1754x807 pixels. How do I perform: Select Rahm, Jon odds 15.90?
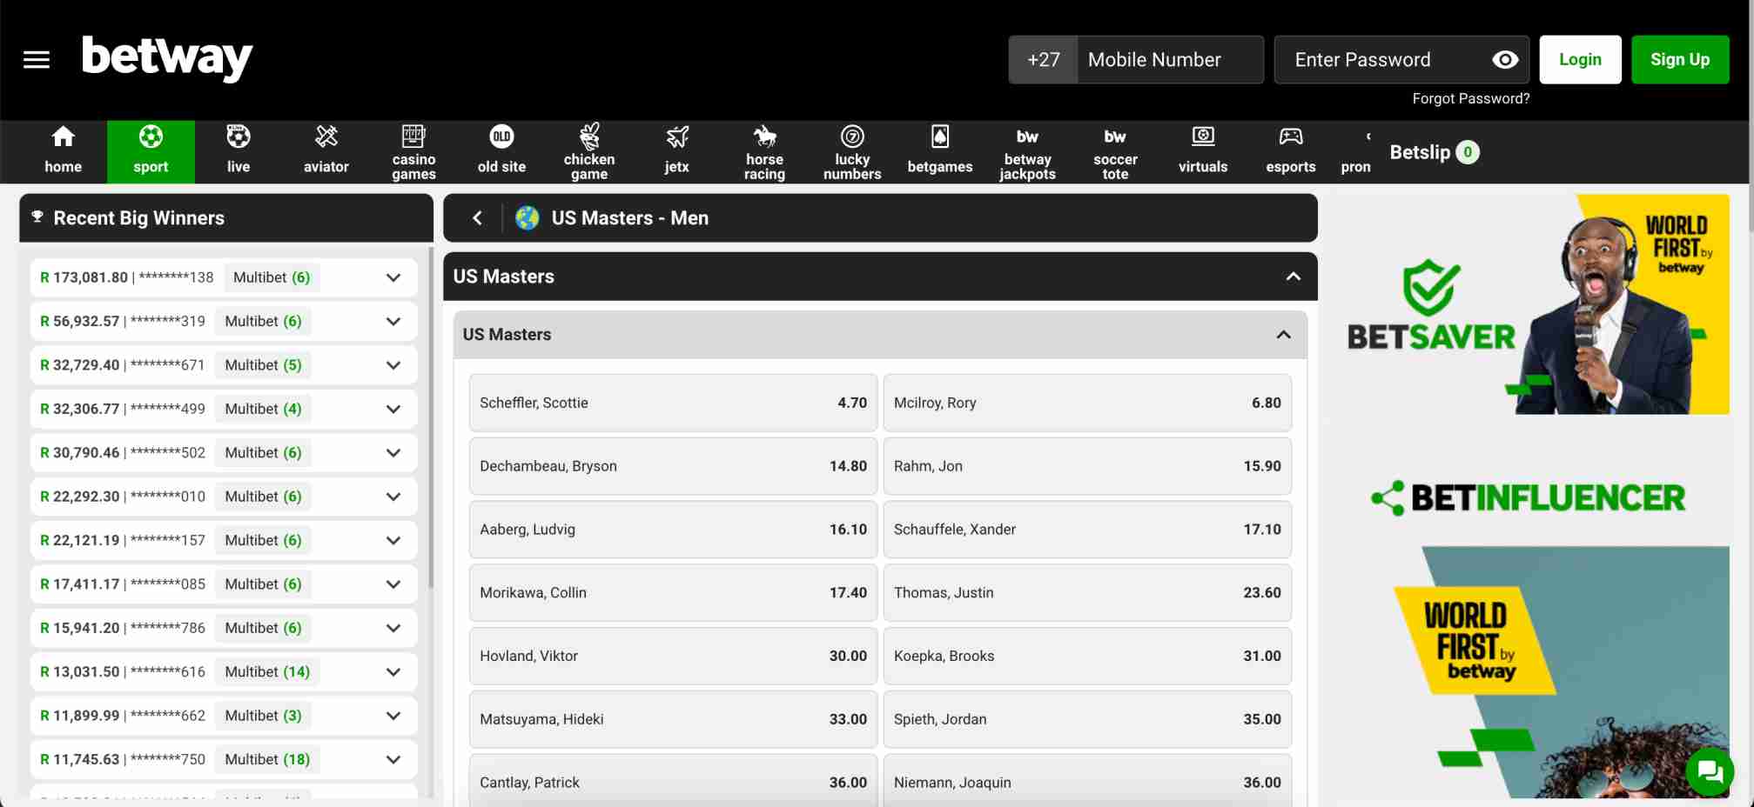(1087, 466)
